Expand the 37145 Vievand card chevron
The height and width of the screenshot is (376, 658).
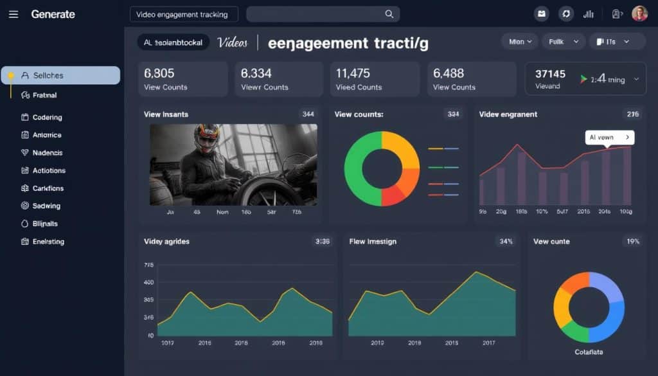tap(637, 79)
